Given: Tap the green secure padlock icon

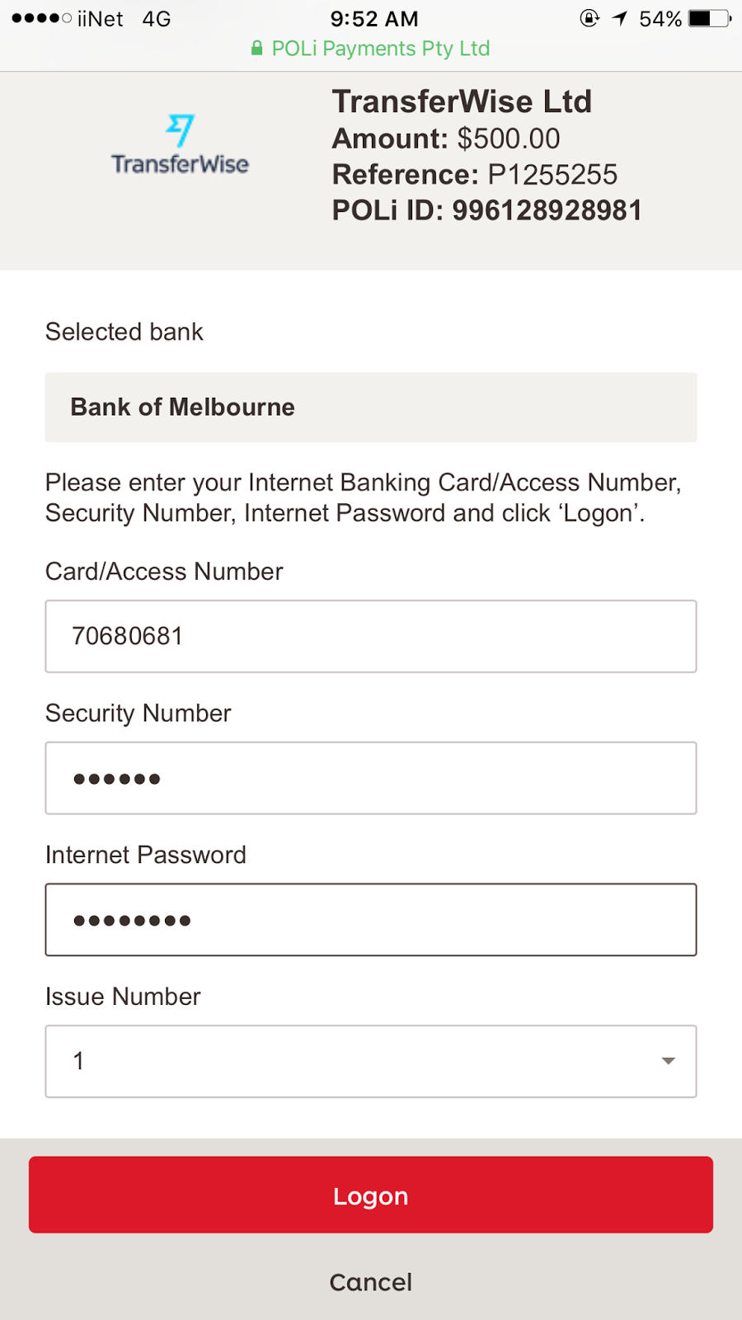Looking at the screenshot, I should pos(257,49).
